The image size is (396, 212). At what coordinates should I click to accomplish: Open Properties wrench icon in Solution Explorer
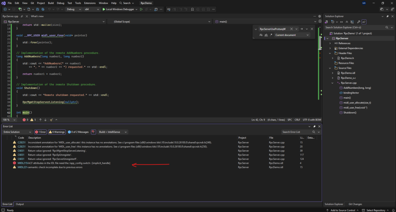(358, 22)
